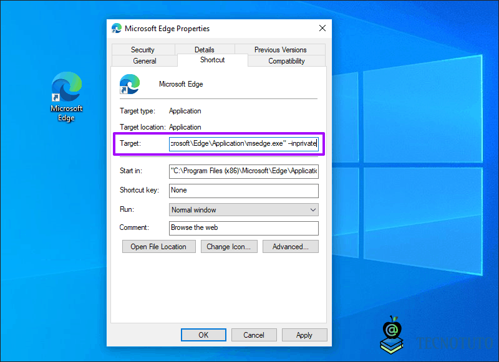Click the Target type label
The image size is (499, 362).
pyautogui.click(x=137, y=111)
